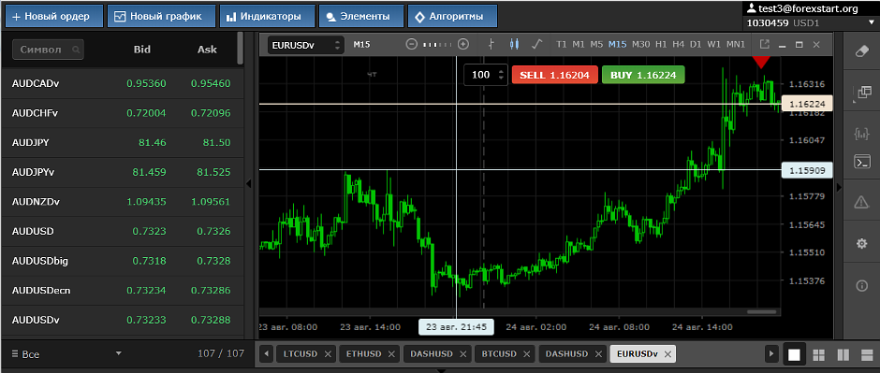Select the eraser tool in right sidebar

point(861,51)
